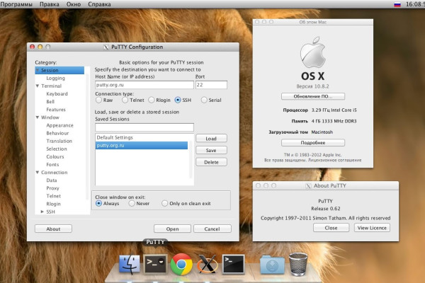Collapse the Connection category arrow
This screenshot has width=425, height=283.
click(38, 172)
